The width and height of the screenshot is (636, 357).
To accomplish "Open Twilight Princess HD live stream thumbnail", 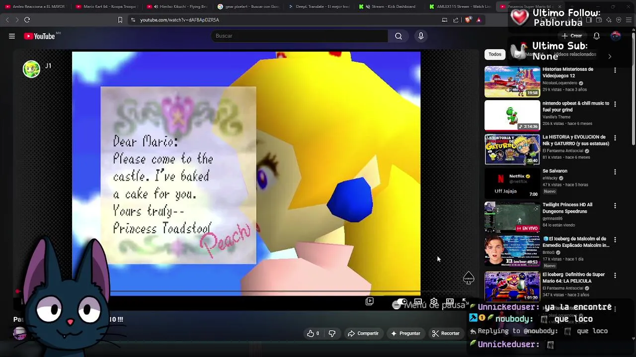I will point(512,217).
